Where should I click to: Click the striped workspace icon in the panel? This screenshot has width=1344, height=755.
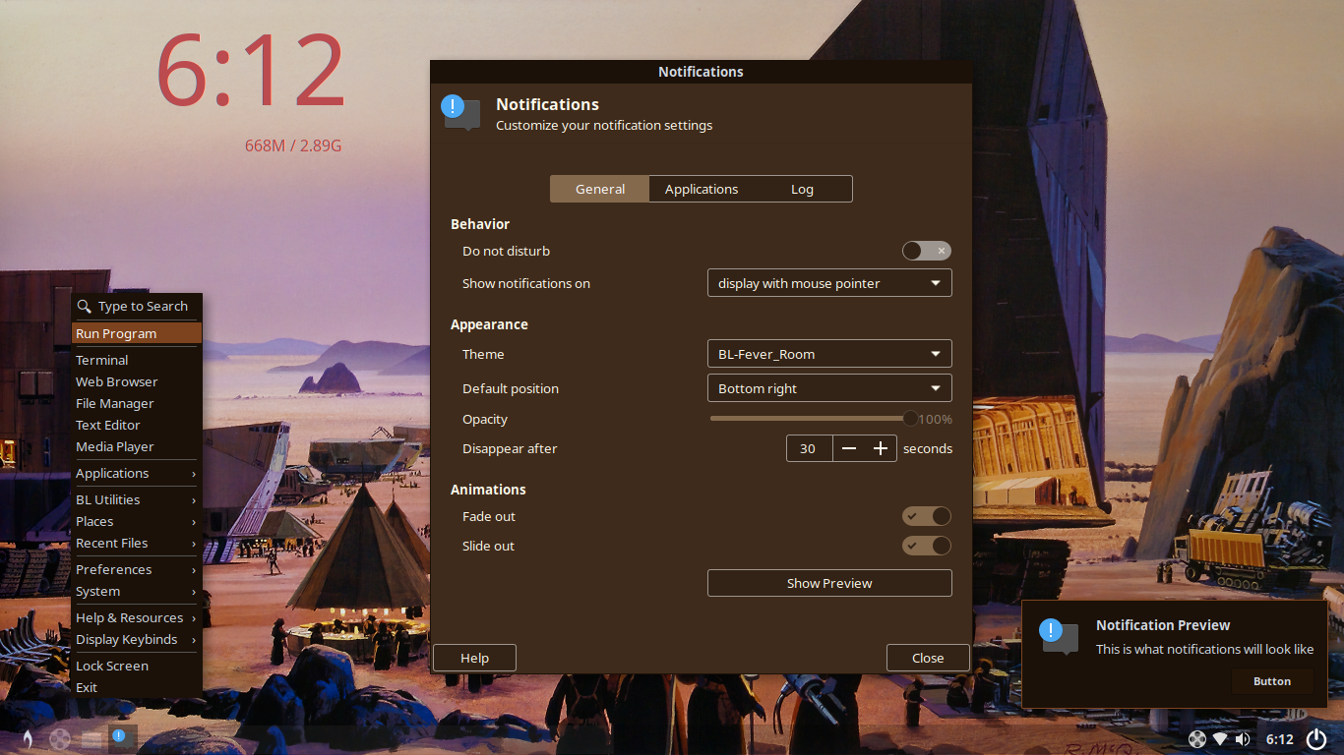point(92,738)
